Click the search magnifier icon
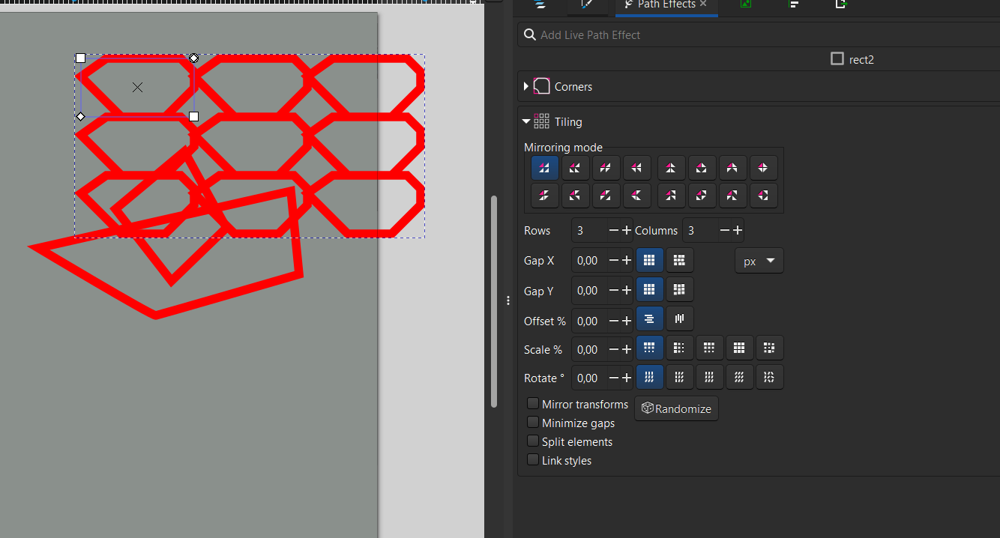Image resolution: width=1000 pixels, height=538 pixels. tap(529, 34)
